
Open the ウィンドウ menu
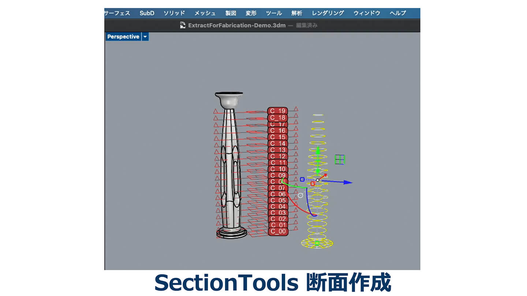click(367, 13)
